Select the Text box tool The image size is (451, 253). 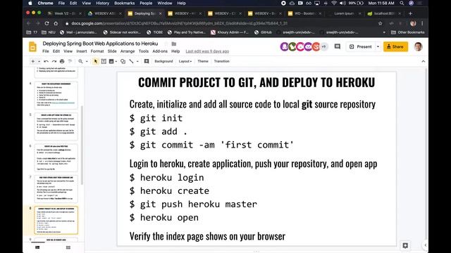tap(104, 61)
